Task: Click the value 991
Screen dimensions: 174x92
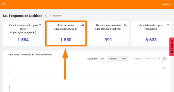Action: pyautogui.click(x=108, y=40)
